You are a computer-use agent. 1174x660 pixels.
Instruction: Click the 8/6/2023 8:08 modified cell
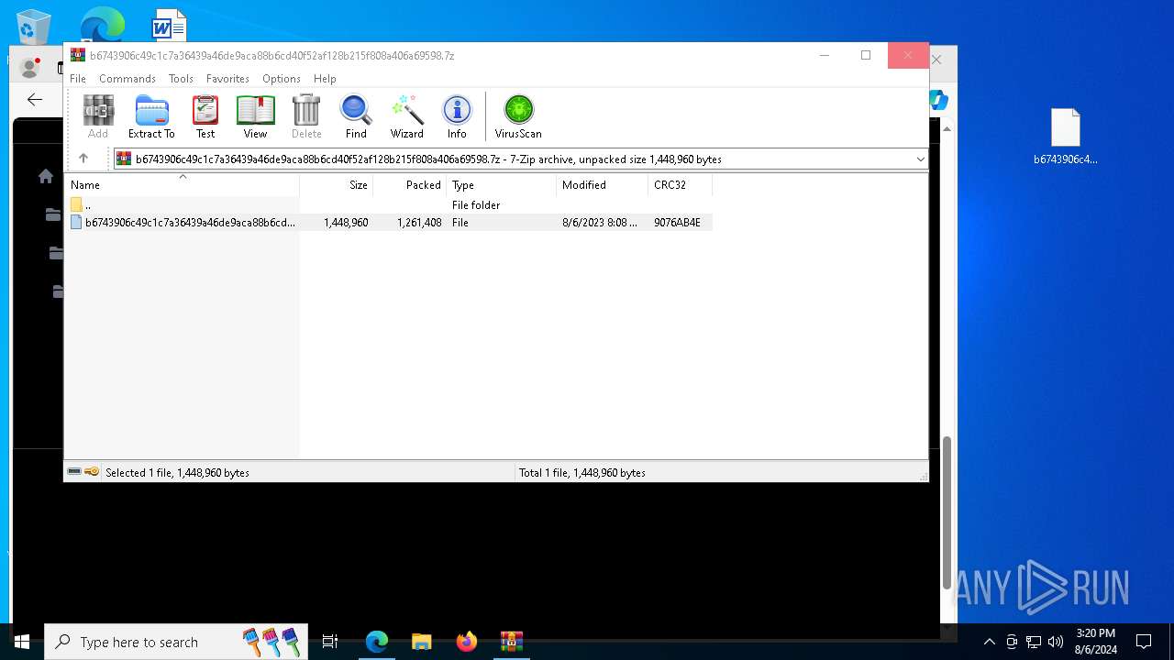pyautogui.click(x=600, y=223)
